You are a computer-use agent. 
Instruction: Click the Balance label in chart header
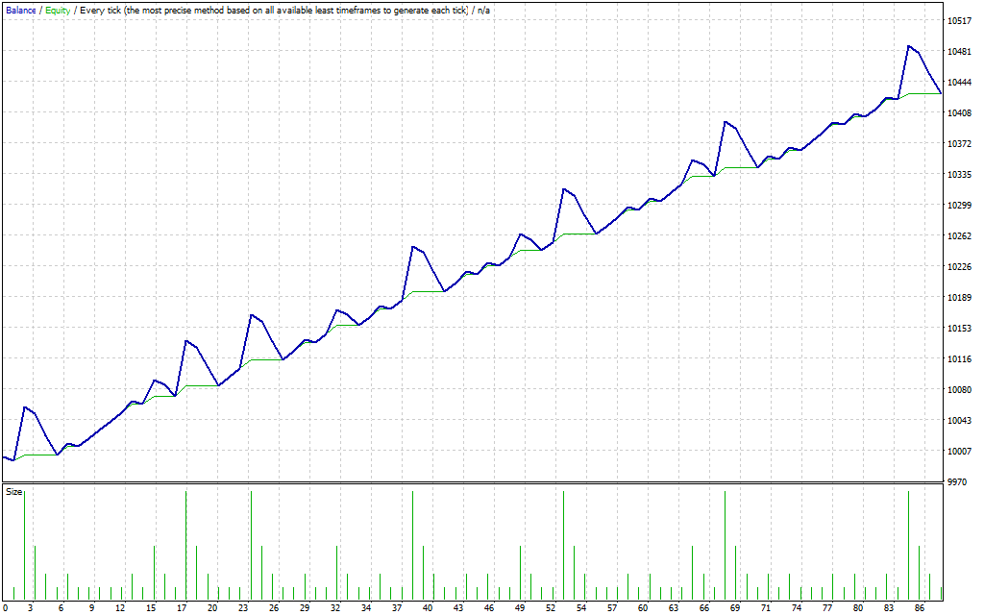[21, 10]
